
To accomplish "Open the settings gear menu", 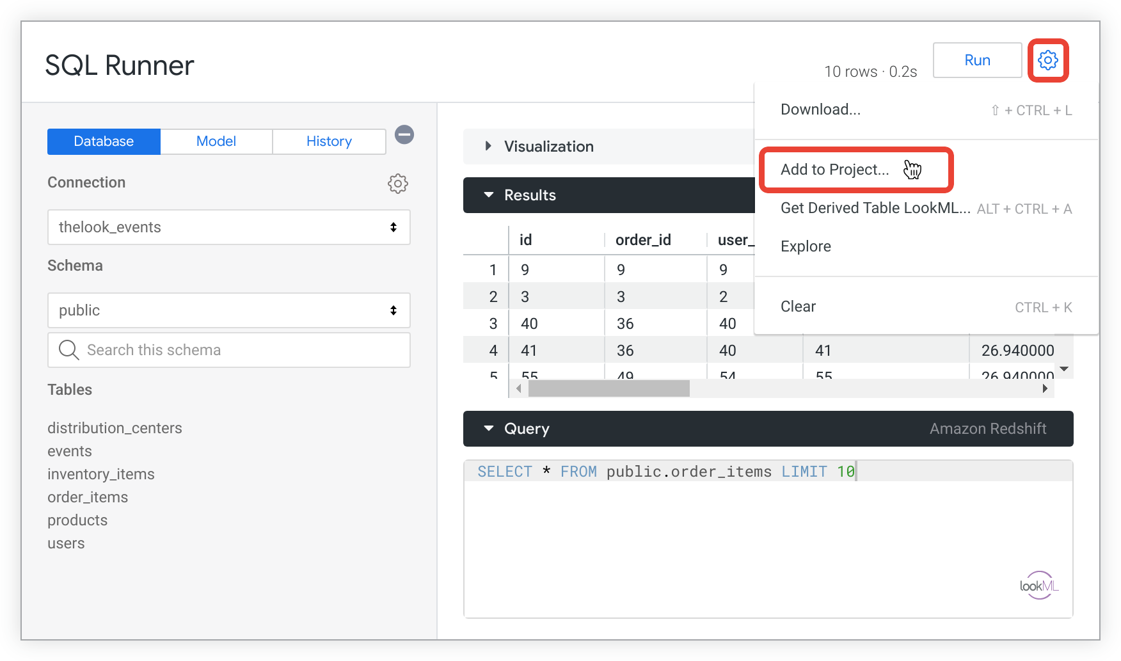I will tap(1047, 60).
